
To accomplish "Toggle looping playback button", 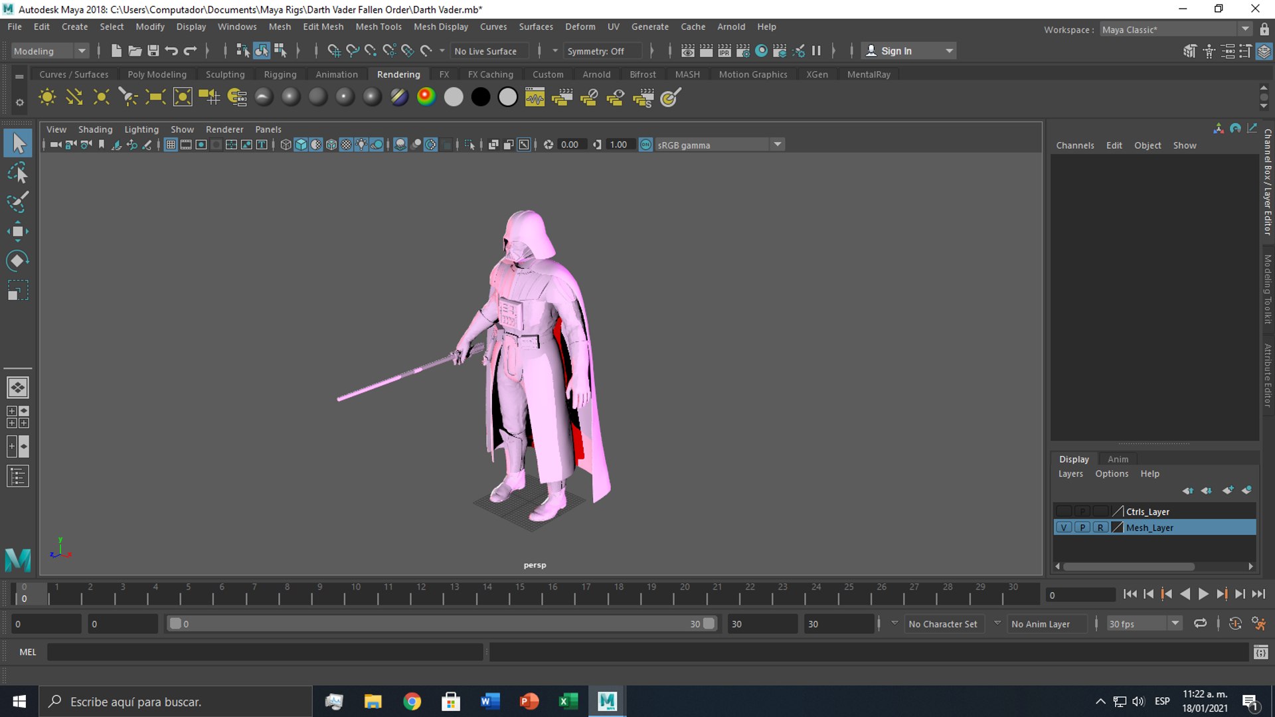I will coord(1200,624).
